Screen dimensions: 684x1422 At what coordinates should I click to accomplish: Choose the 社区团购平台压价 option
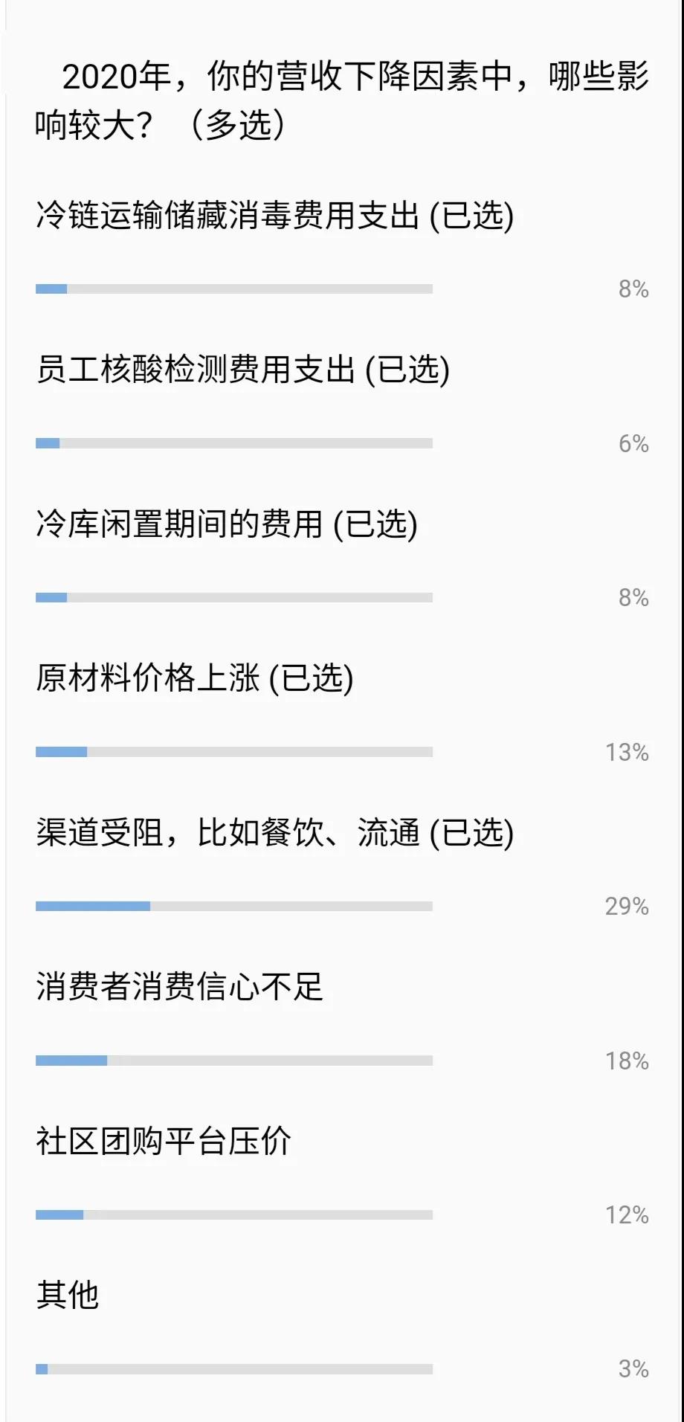[164, 1142]
